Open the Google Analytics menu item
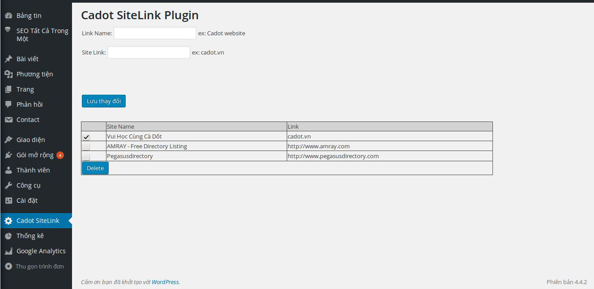This screenshot has width=594, height=289. pyautogui.click(x=36, y=251)
